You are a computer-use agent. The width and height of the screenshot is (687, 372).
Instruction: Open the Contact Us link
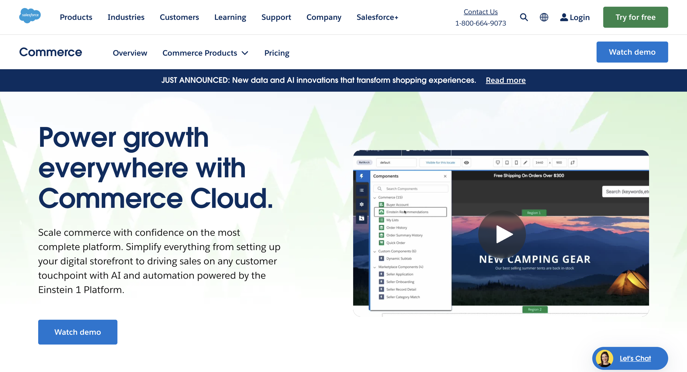481,12
